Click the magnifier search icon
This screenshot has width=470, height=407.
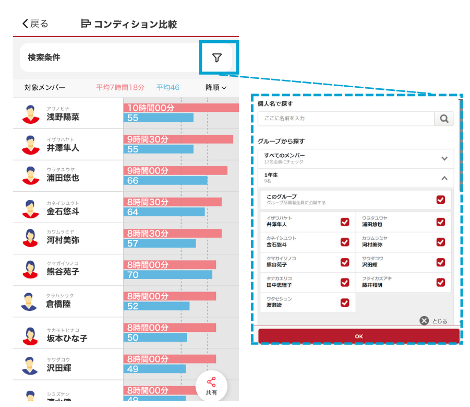[x=444, y=119]
